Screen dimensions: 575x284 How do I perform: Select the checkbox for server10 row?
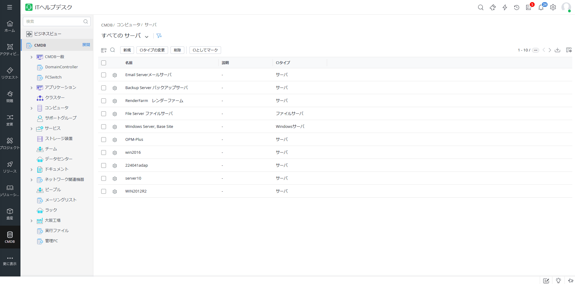click(104, 178)
